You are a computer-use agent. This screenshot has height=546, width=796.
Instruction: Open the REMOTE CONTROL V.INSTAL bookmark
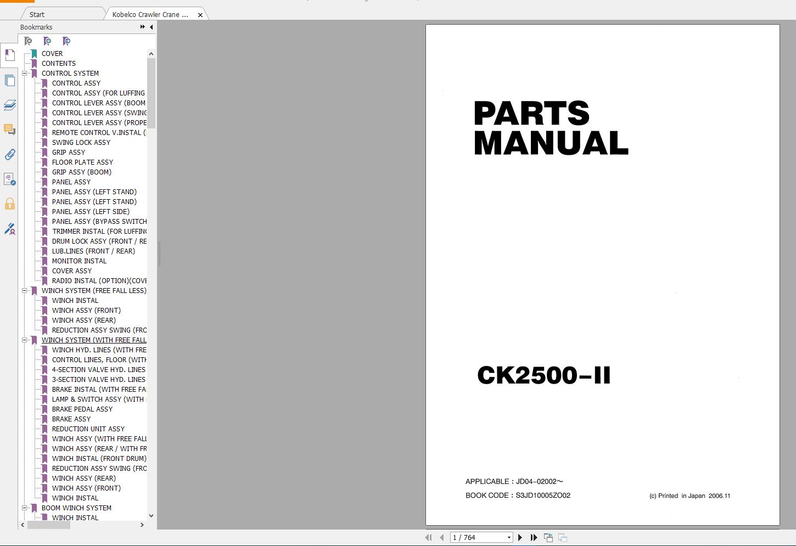click(99, 133)
